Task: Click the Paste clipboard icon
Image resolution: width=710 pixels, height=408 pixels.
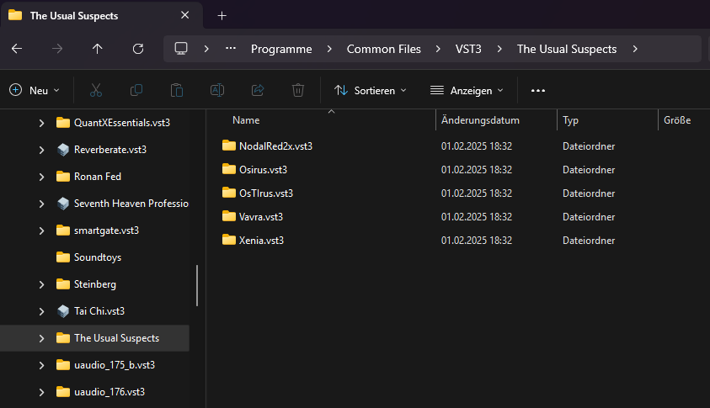Action: pyautogui.click(x=177, y=90)
